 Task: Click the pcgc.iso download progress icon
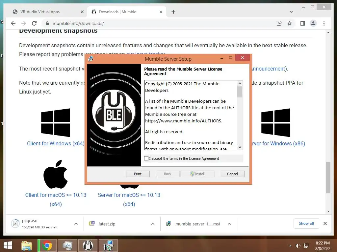click(15, 224)
